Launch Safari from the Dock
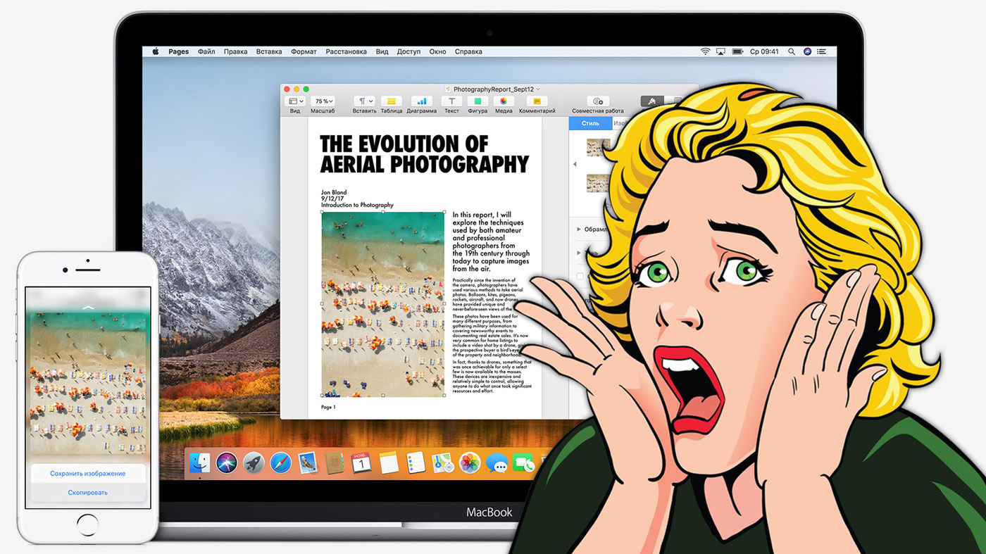986x554 pixels. click(280, 462)
